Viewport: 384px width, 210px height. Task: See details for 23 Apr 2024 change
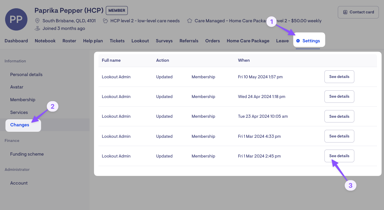(x=339, y=116)
